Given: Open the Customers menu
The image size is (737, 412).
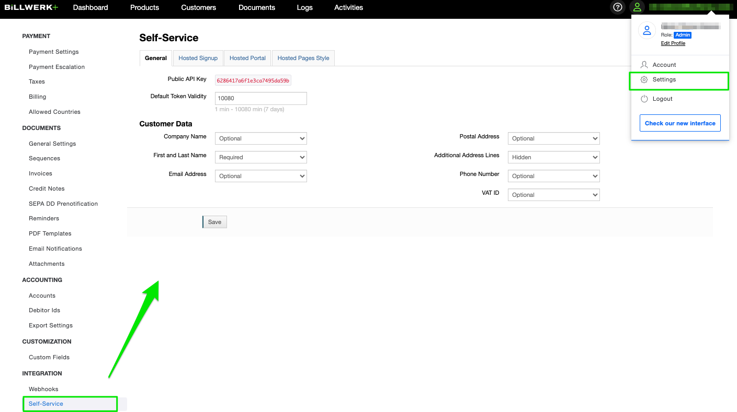Looking at the screenshot, I should coord(199,7).
